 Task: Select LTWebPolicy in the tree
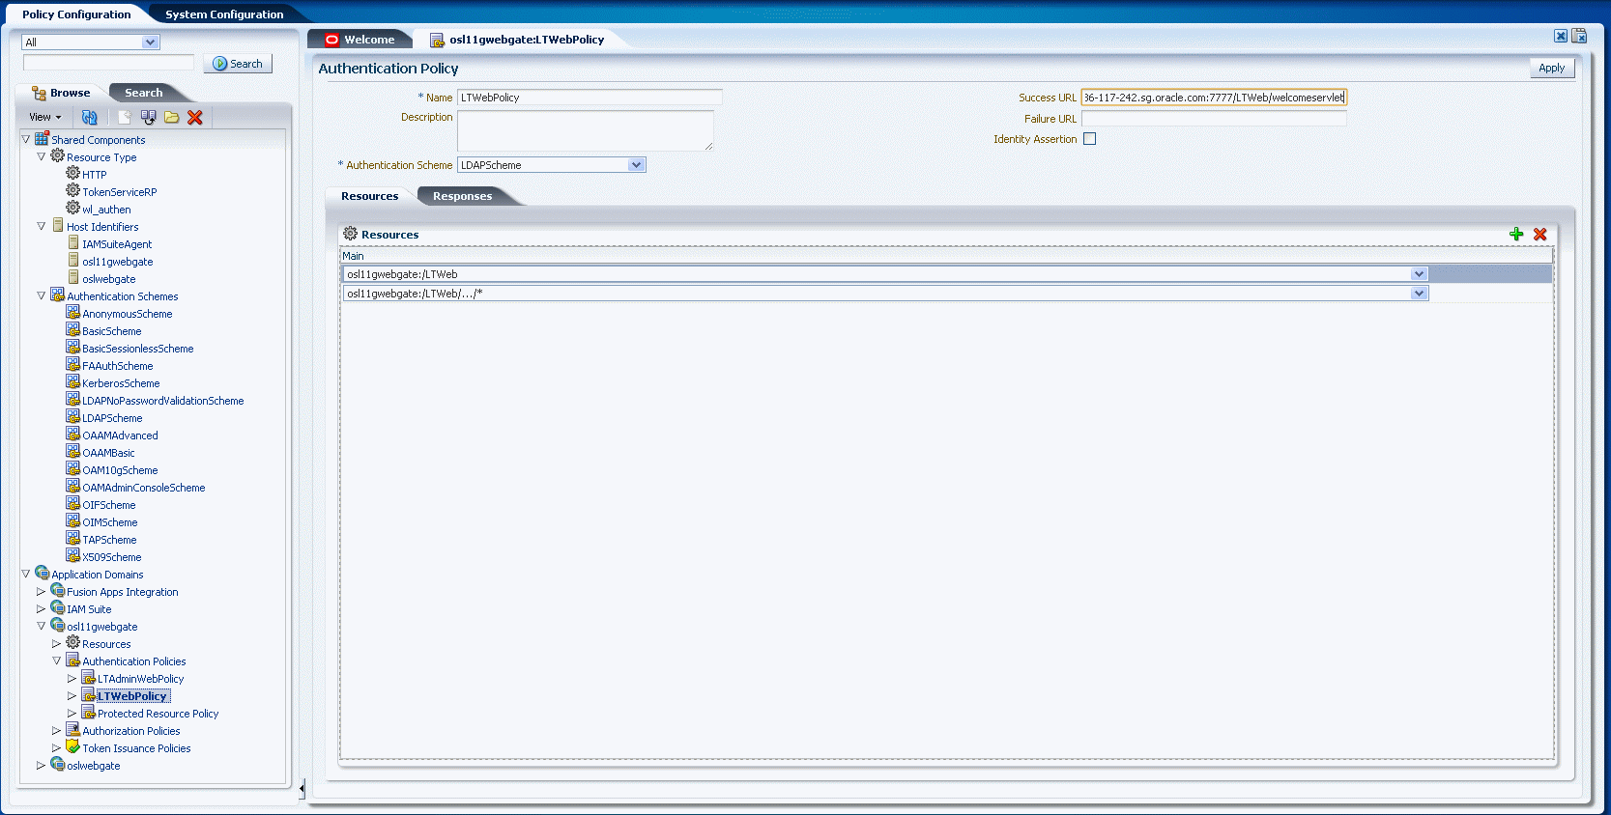pos(132,696)
